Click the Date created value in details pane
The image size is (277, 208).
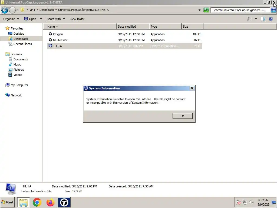coord(141,186)
